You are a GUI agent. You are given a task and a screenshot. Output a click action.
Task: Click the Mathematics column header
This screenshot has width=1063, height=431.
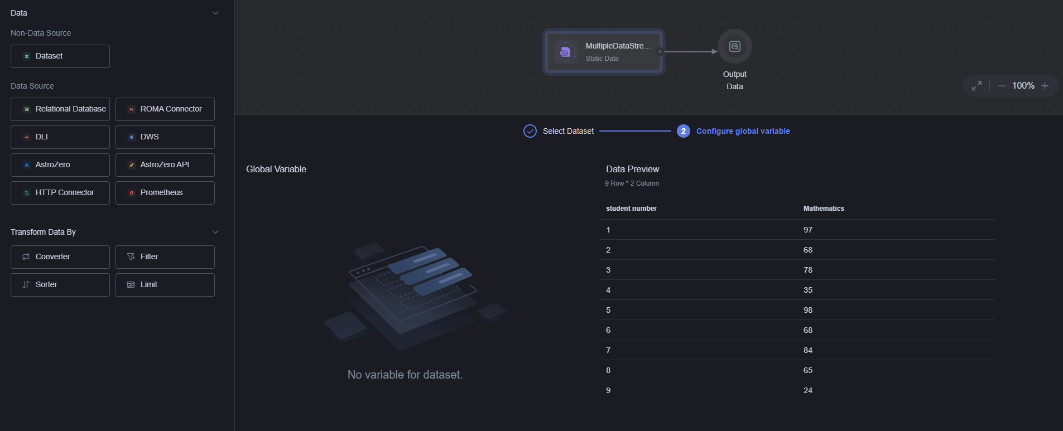pyautogui.click(x=824, y=209)
